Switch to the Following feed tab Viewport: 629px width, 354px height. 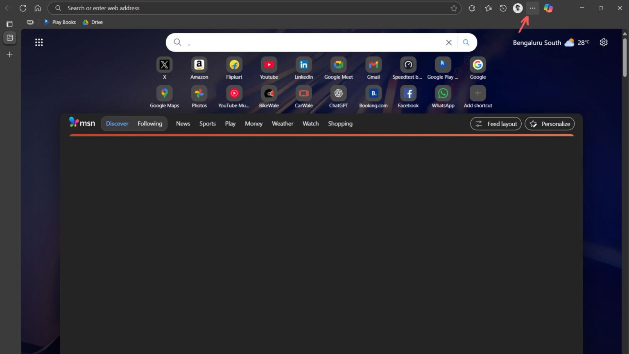[150, 124]
